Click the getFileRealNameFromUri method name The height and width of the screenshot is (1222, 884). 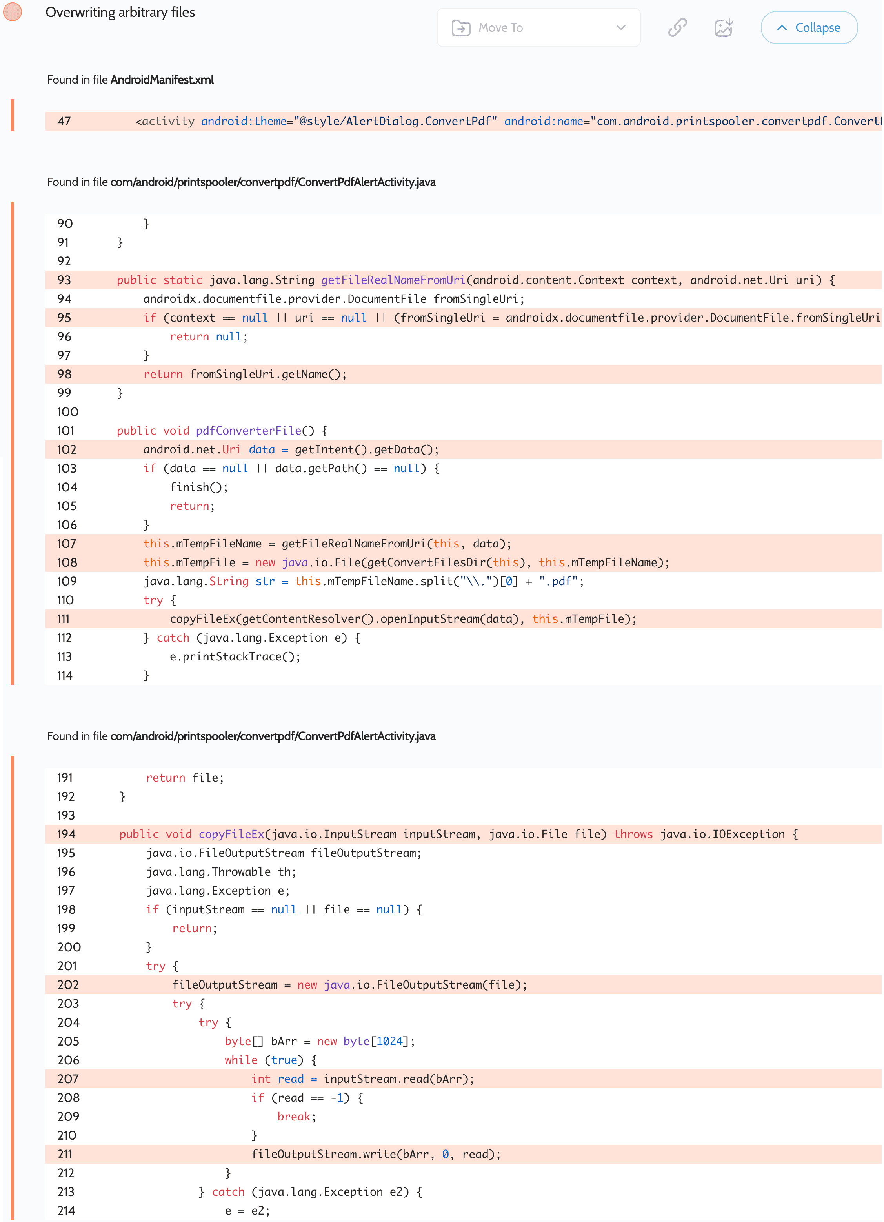[x=393, y=280]
